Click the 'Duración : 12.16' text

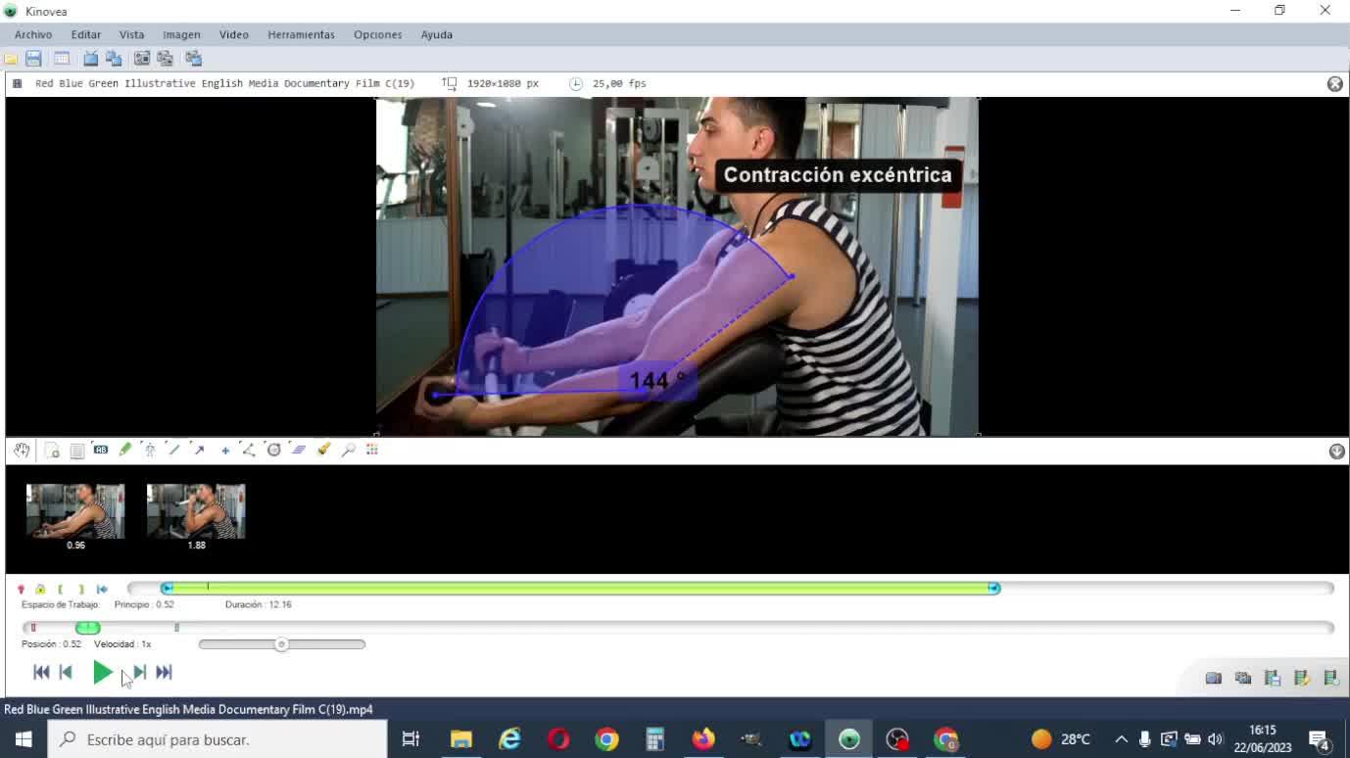pos(258,604)
